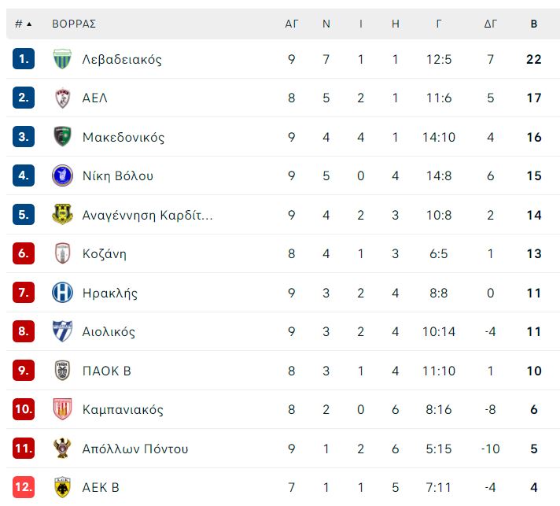Click the Μακεδονικός green shield badge

point(62,136)
